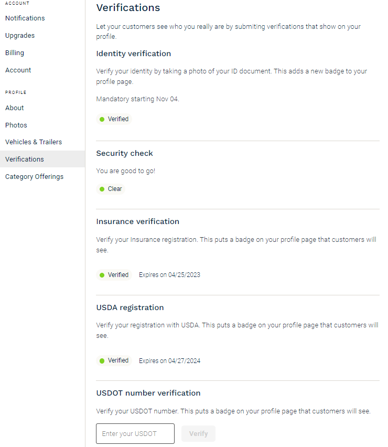Click the Verify button for USDOT

pyautogui.click(x=199, y=433)
